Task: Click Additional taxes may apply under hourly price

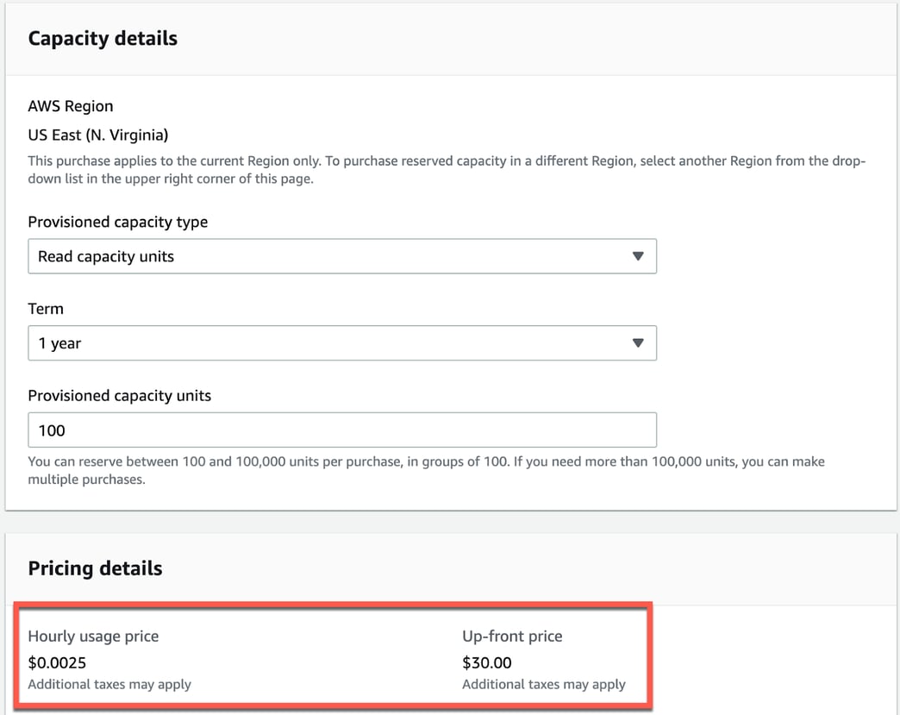Action: [109, 685]
